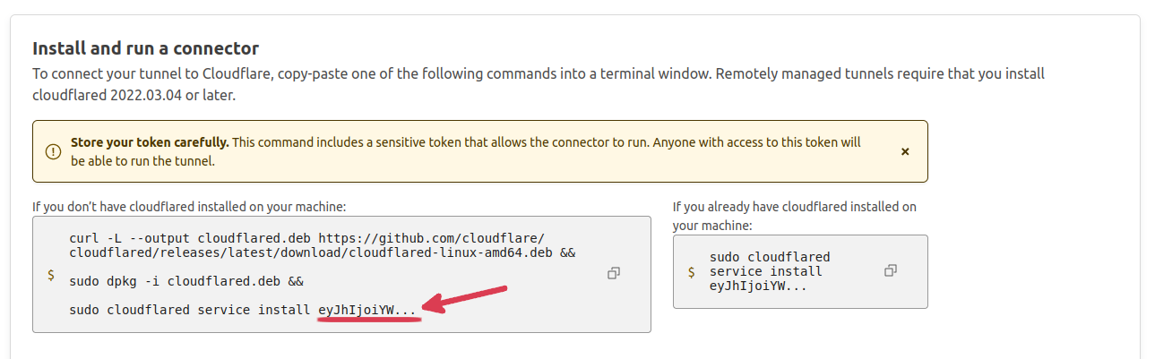This screenshot has width=1155, height=359.
Task: Copy the full install command block
Action: tap(614, 273)
